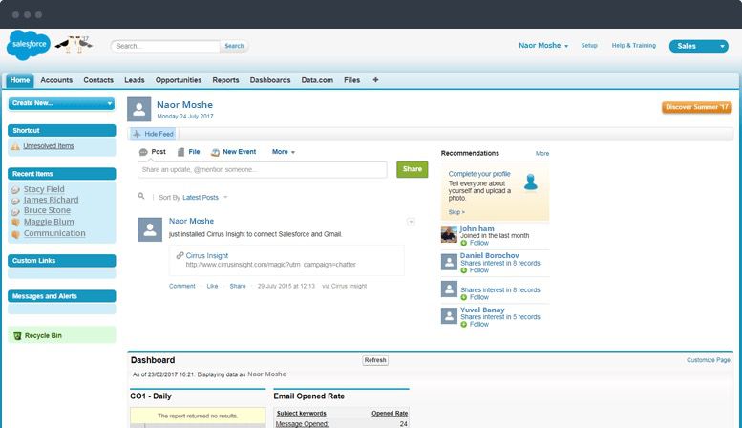Screen dimensions: 742x428
Task: Refresh the Dashboard
Action: coord(375,360)
